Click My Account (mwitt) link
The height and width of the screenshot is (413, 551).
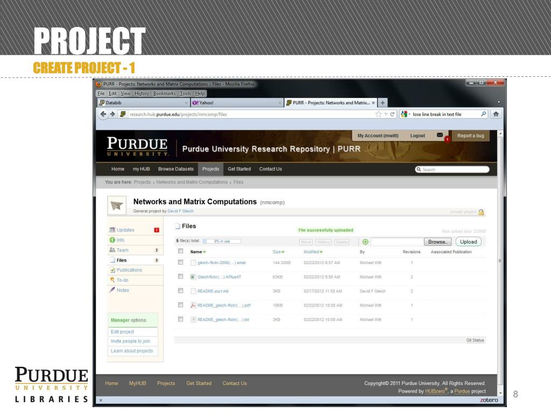(x=378, y=136)
